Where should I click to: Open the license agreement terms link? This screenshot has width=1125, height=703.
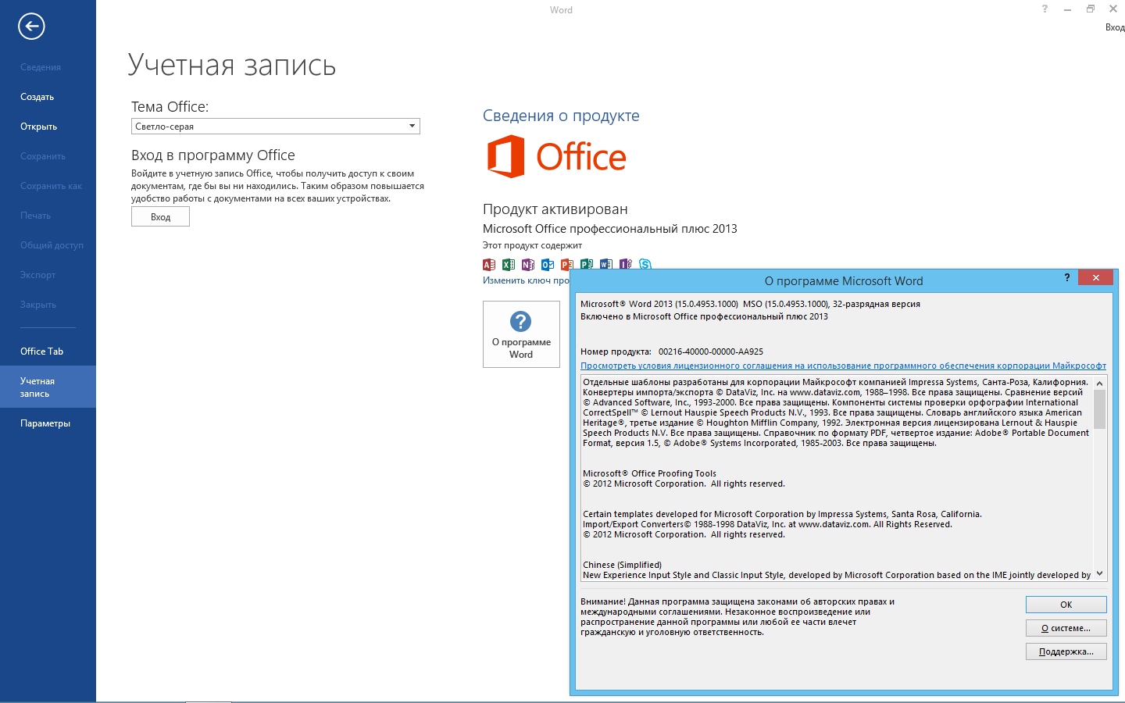pos(843,366)
